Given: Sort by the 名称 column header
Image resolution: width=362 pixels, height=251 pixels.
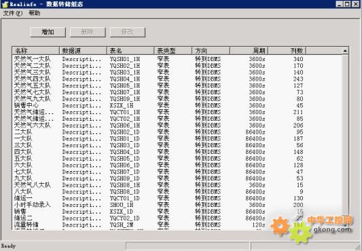Looking at the screenshot, I should tap(36, 50).
